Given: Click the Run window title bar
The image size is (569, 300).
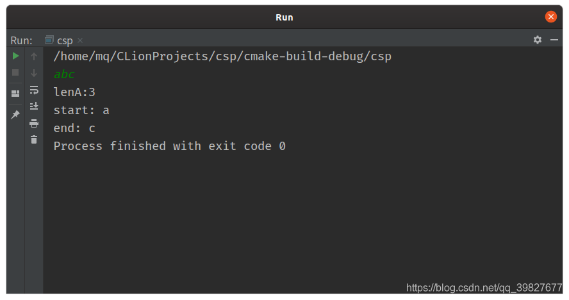Looking at the screenshot, I should [284, 17].
